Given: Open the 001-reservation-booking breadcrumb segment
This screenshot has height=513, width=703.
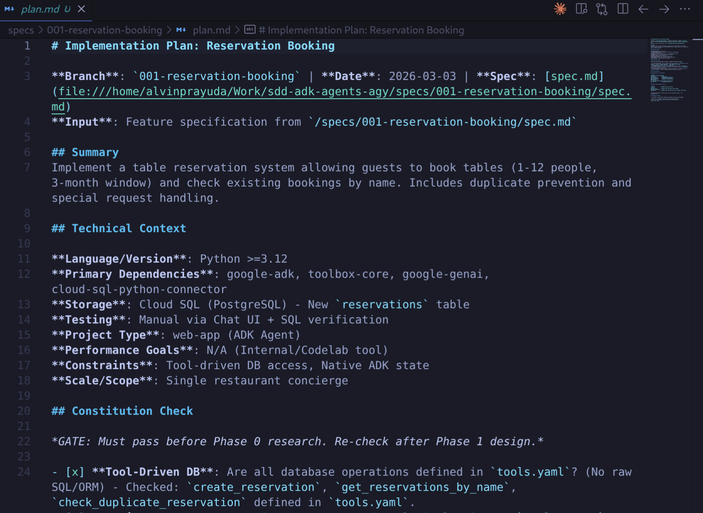Looking at the screenshot, I should point(104,30).
